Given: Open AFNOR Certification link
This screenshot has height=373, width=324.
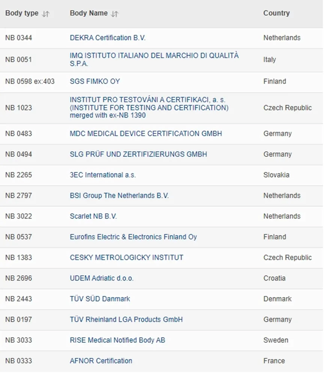Looking at the screenshot, I should tap(101, 361).
